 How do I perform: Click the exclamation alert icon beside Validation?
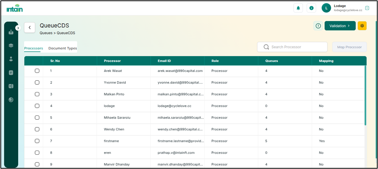click(x=318, y=26)
